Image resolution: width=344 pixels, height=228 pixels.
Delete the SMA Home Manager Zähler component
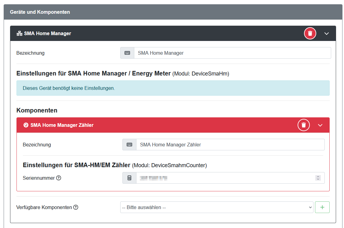click(x=303, y=125)
